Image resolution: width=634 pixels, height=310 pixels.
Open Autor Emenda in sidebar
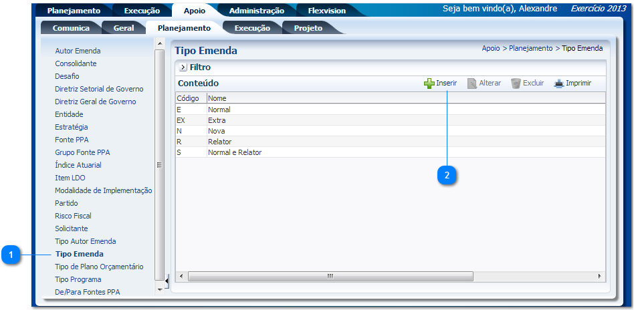pyautogui.click(x=78, y=51)
